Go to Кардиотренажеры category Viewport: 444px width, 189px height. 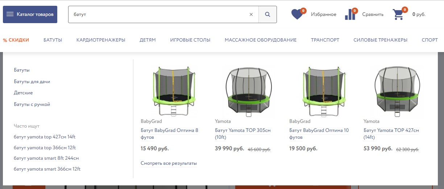101,40
